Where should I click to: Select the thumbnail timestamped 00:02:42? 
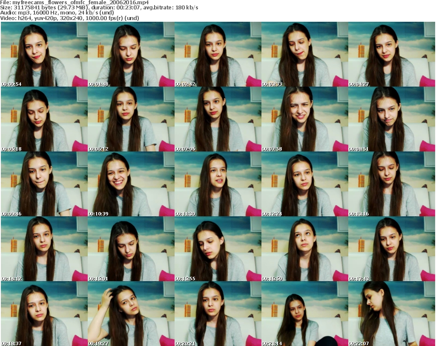(x=218, y=54)
